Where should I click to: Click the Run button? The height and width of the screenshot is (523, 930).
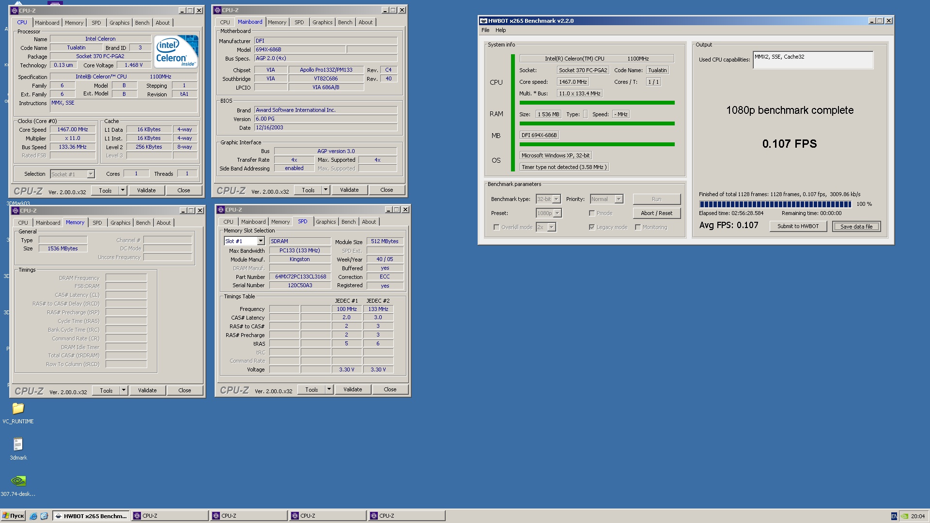tap(656, 199)
